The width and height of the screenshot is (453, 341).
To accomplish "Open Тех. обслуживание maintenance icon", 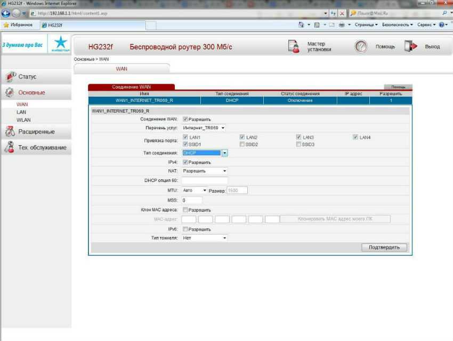I will pyautogui.click(x=10, y=148).
